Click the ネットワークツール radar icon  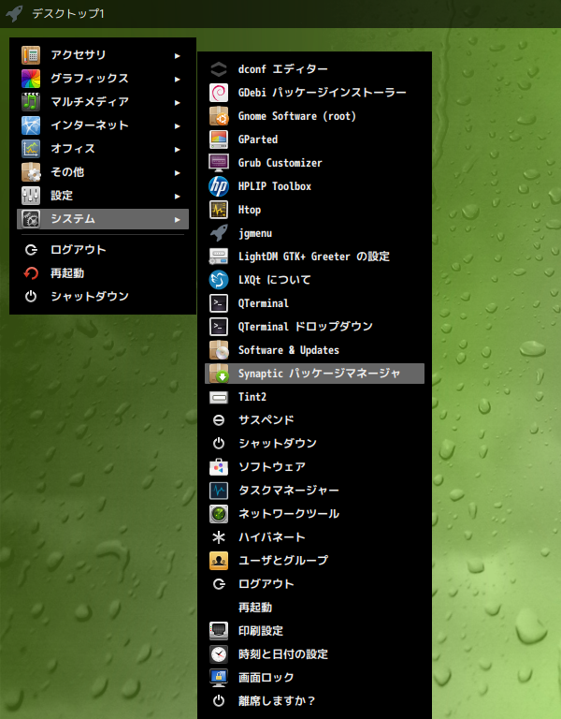tap(219, 514)
